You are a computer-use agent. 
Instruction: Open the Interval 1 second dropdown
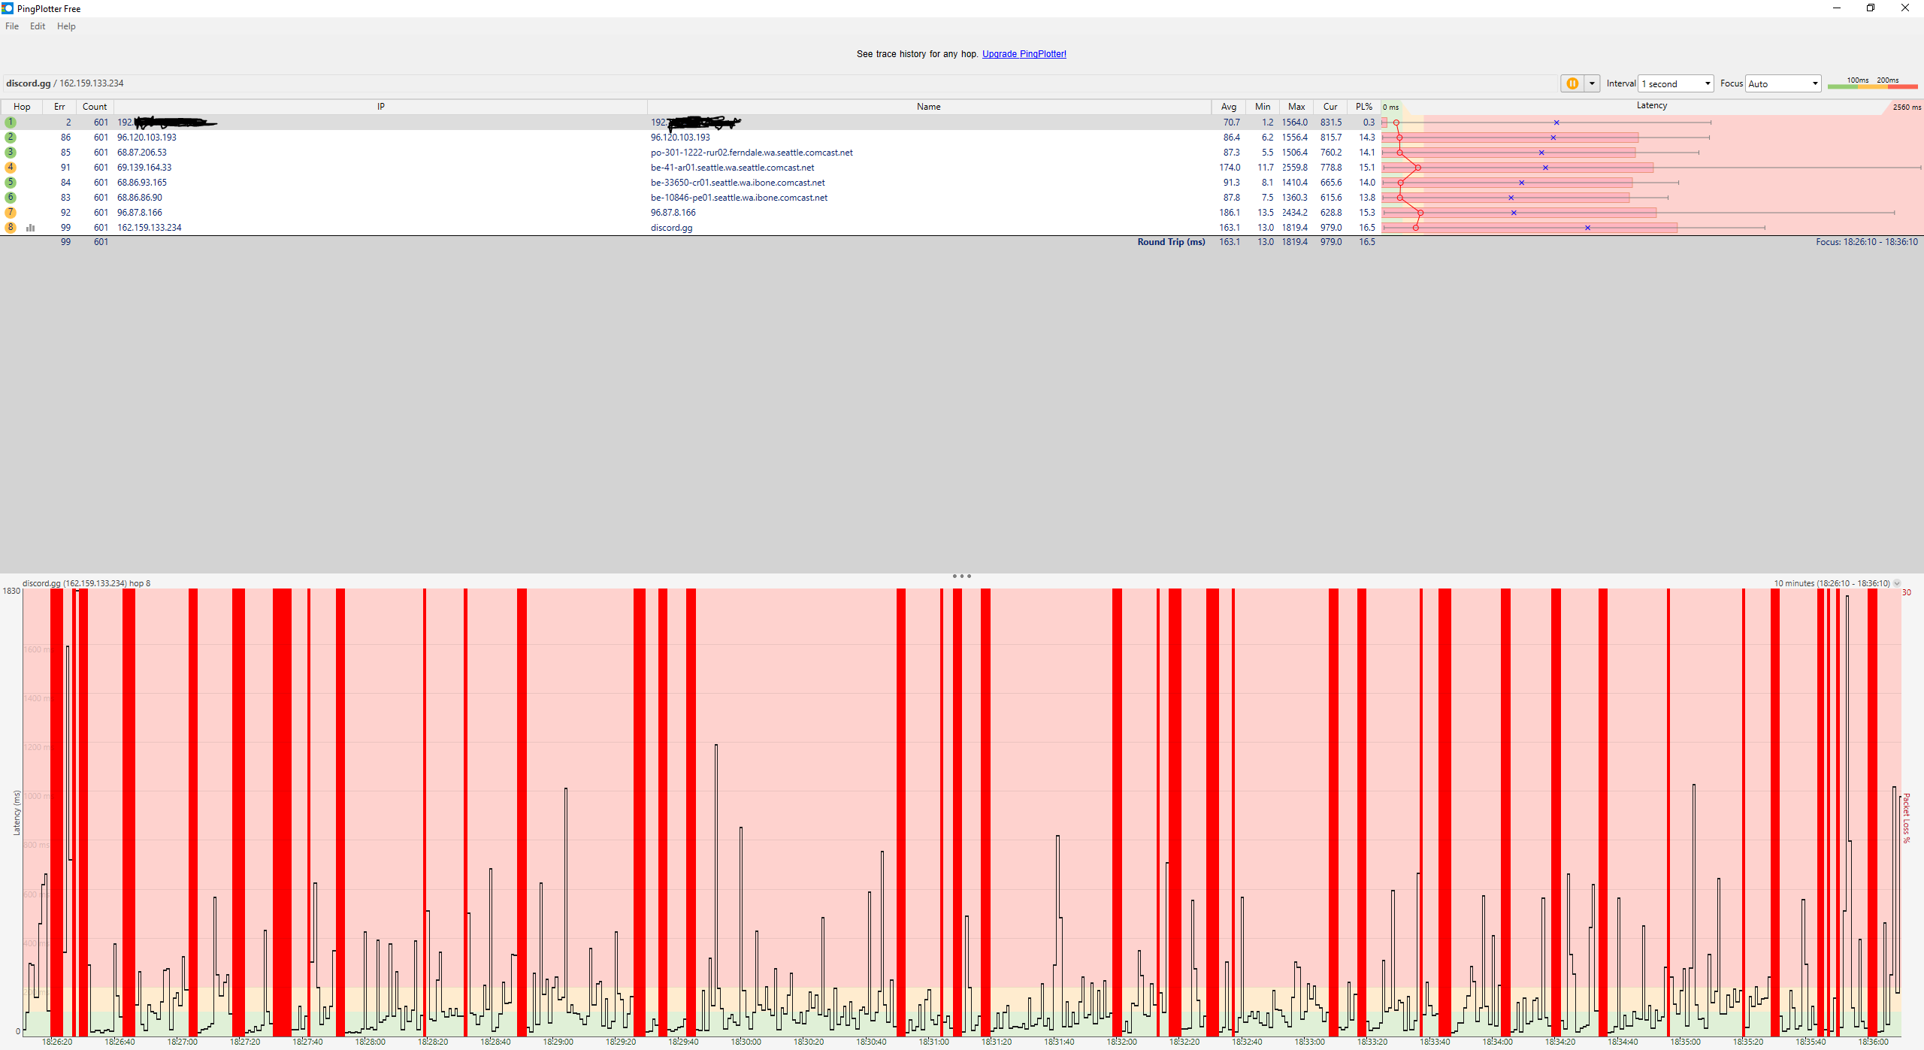click(x=1676, y=83)
